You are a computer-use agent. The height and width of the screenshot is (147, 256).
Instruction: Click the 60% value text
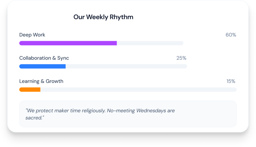(231, 35)
